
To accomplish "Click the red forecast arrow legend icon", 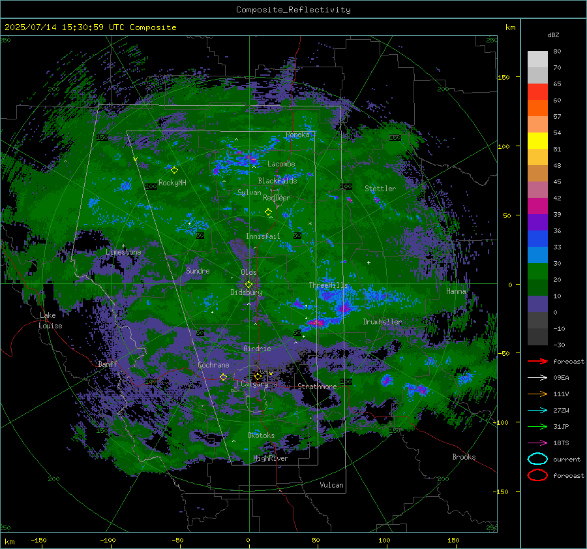I will 537,361.
